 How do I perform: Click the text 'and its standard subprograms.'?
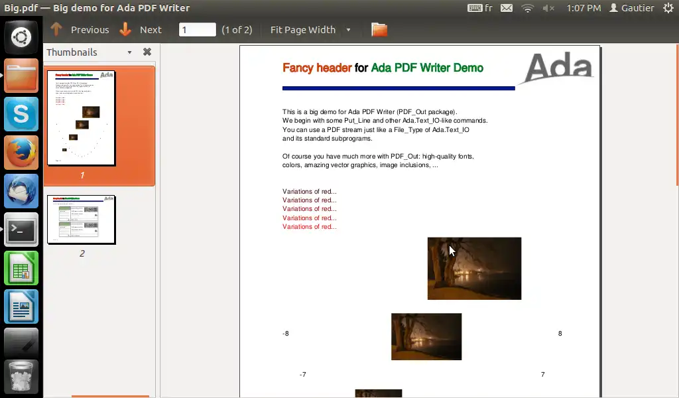(328, 139)
